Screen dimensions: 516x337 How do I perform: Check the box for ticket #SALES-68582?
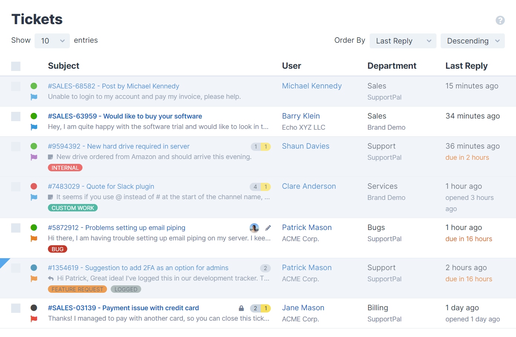point(16,86)
